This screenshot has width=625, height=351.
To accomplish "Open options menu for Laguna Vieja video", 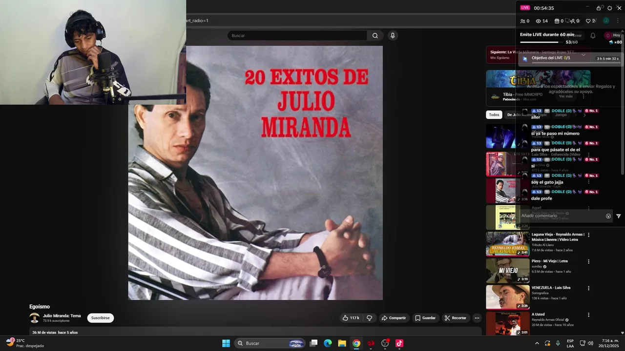I will pyautogui.click(x=588, y=234).
